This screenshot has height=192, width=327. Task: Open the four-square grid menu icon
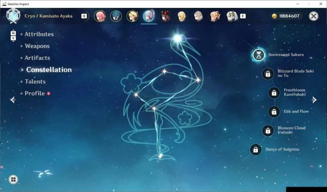point(13,180)
